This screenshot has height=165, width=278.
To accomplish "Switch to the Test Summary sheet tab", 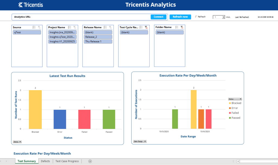I will tap(27, 161).
